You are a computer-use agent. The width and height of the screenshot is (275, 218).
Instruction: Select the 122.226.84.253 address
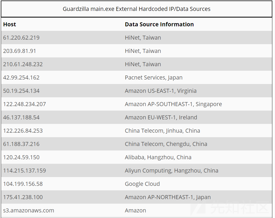coord(23,131)
